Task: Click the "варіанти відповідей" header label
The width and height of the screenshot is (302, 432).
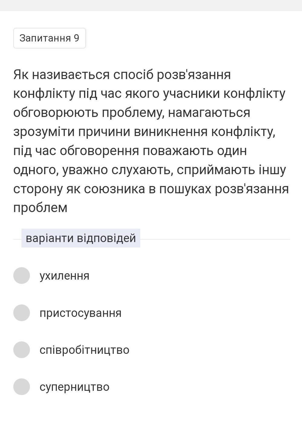Action: [x=81, y=238]
